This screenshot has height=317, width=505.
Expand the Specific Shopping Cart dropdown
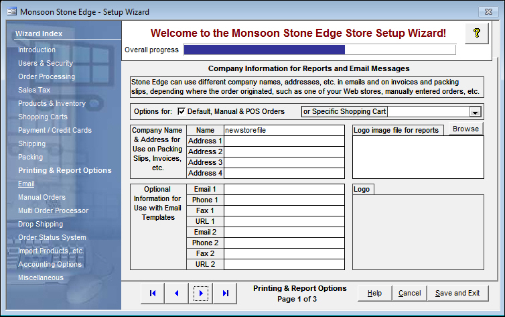coord(476,112)
